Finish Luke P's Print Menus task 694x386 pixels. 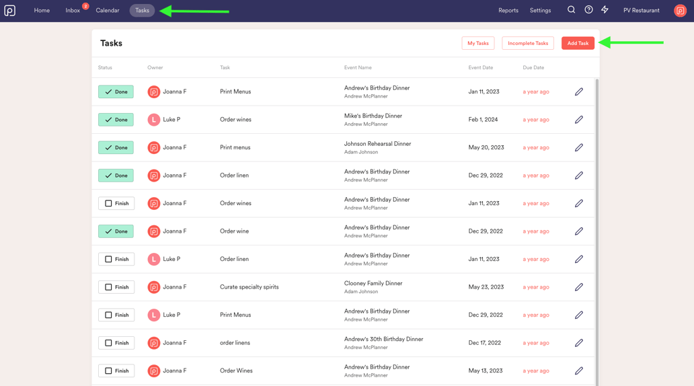click(x=116, y=315)
